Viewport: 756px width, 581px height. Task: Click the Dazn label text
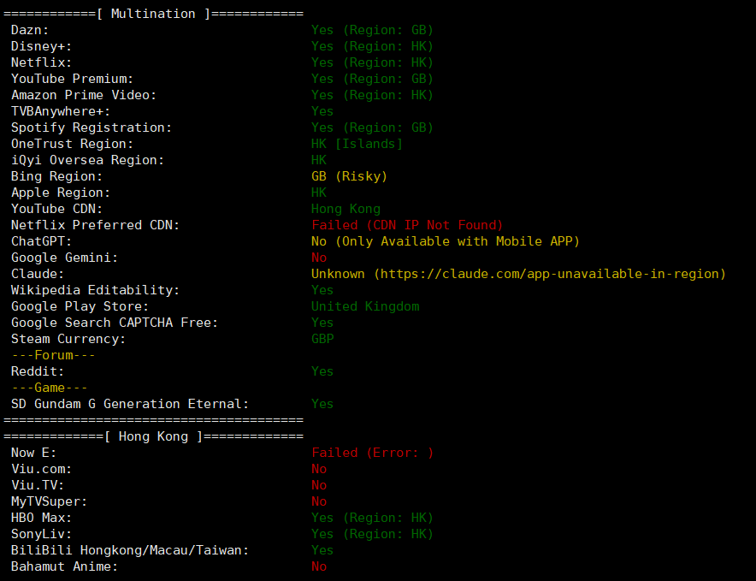point(31,30)
